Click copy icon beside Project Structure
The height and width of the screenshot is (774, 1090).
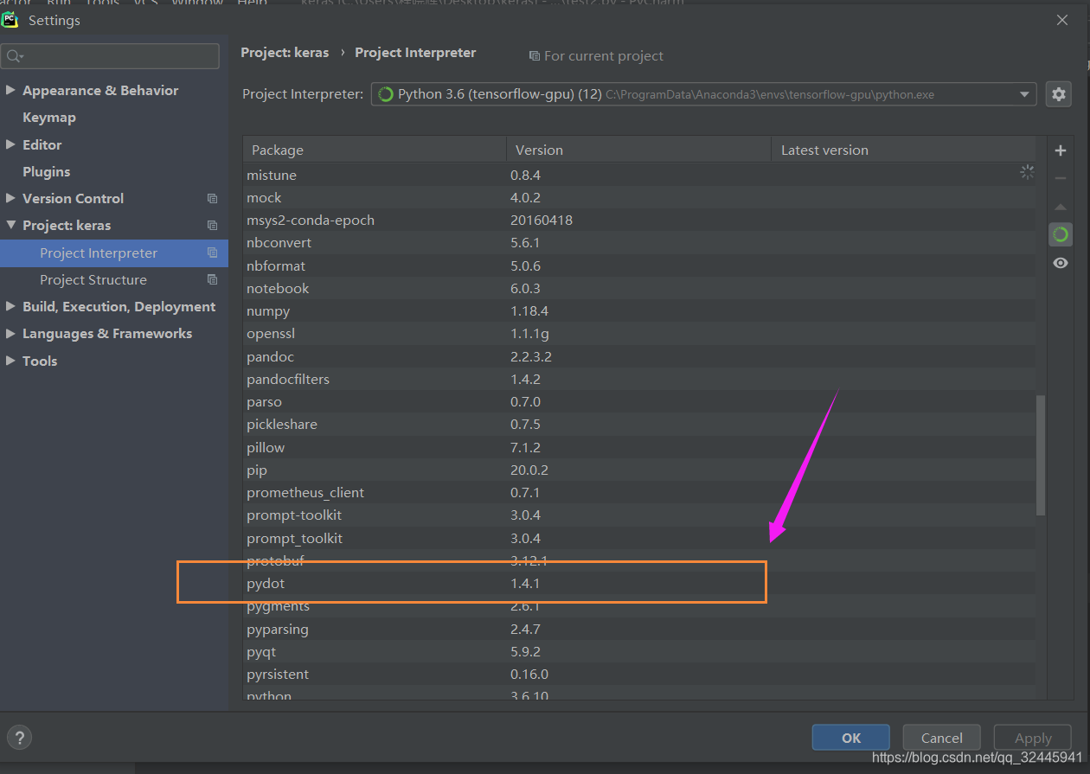tap(212, 280)
